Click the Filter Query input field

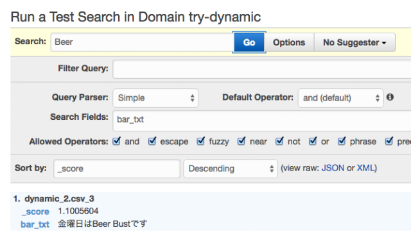pyautogui.click(x=261, y=69)
